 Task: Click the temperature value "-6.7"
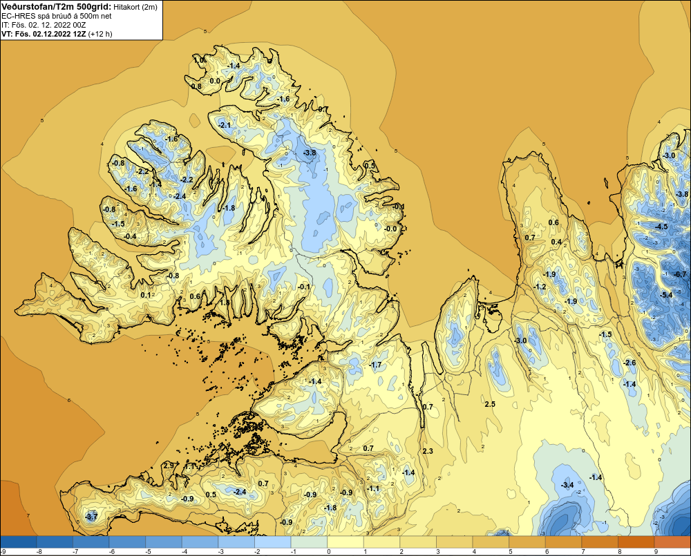point(681,274)
